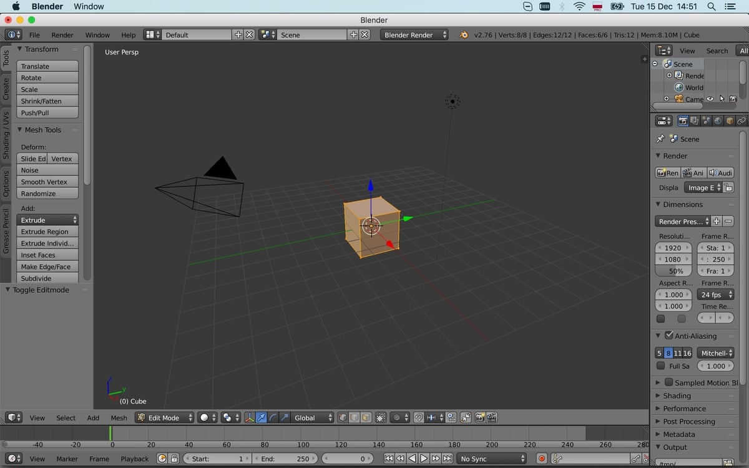This screenshot has width=749, height=468.
Task: Open the Mesh menu in 3D view header
Action: coord(119,418)
